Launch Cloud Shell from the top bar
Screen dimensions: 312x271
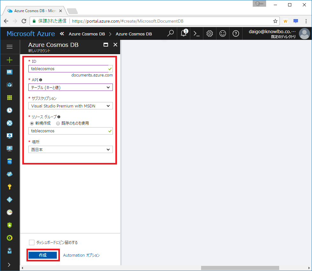197,33
